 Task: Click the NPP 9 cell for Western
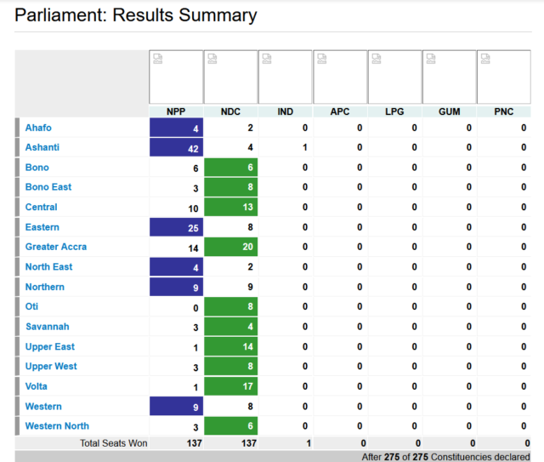(x=176, y=407)
